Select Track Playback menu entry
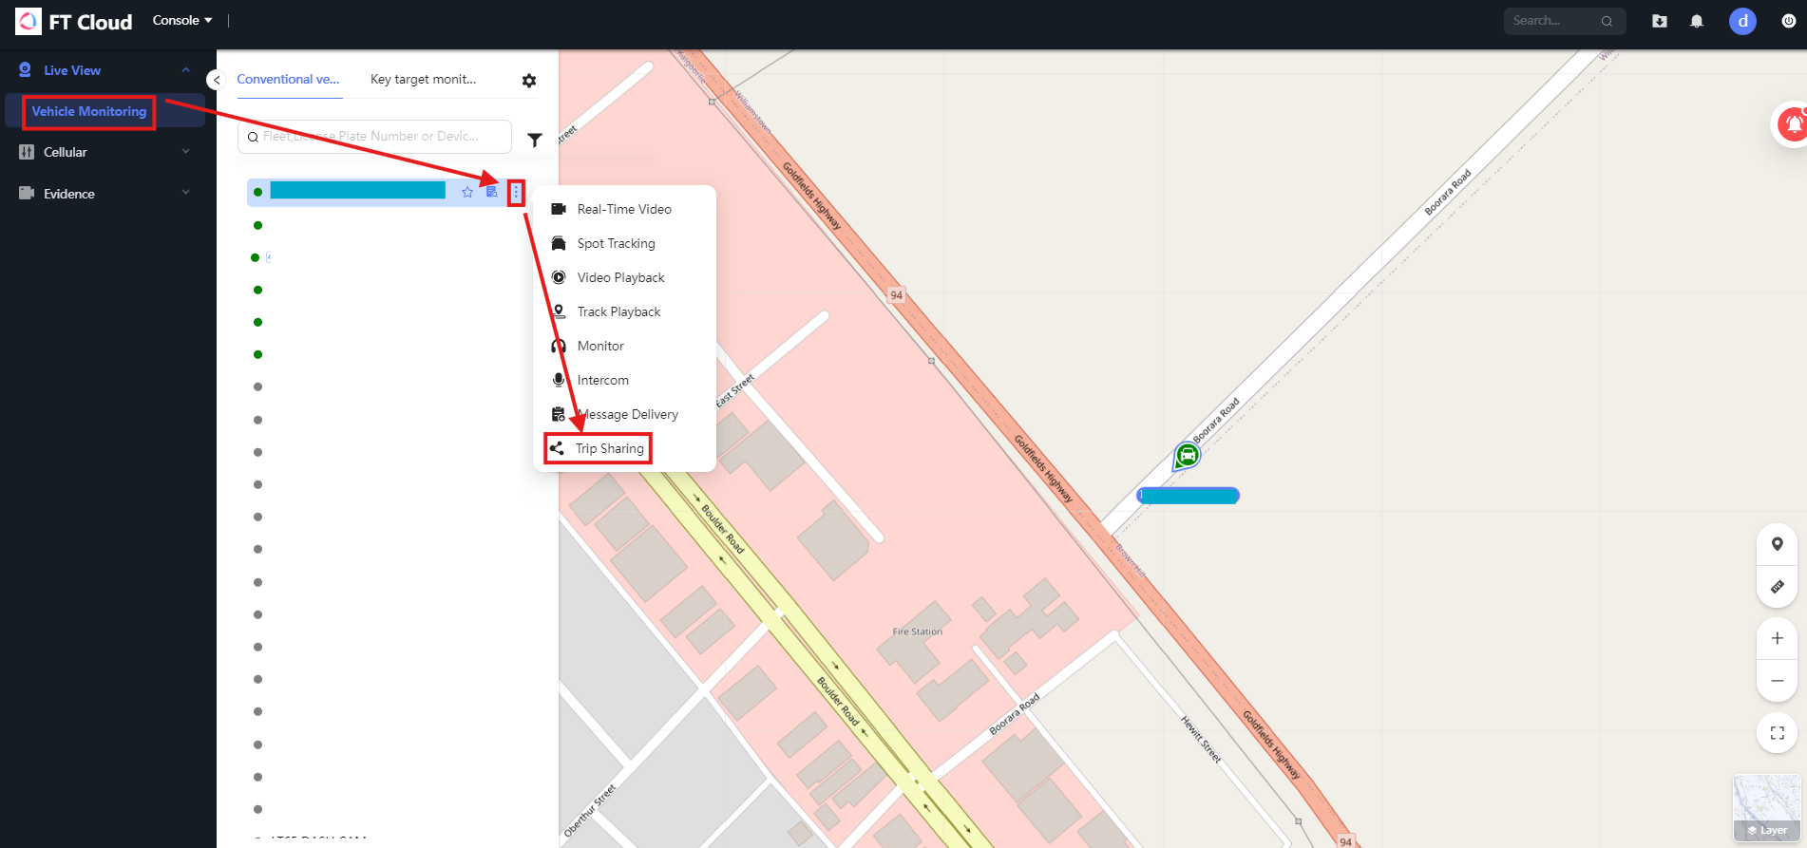This screenshot has height=848, width=1807. coord(624,311)
